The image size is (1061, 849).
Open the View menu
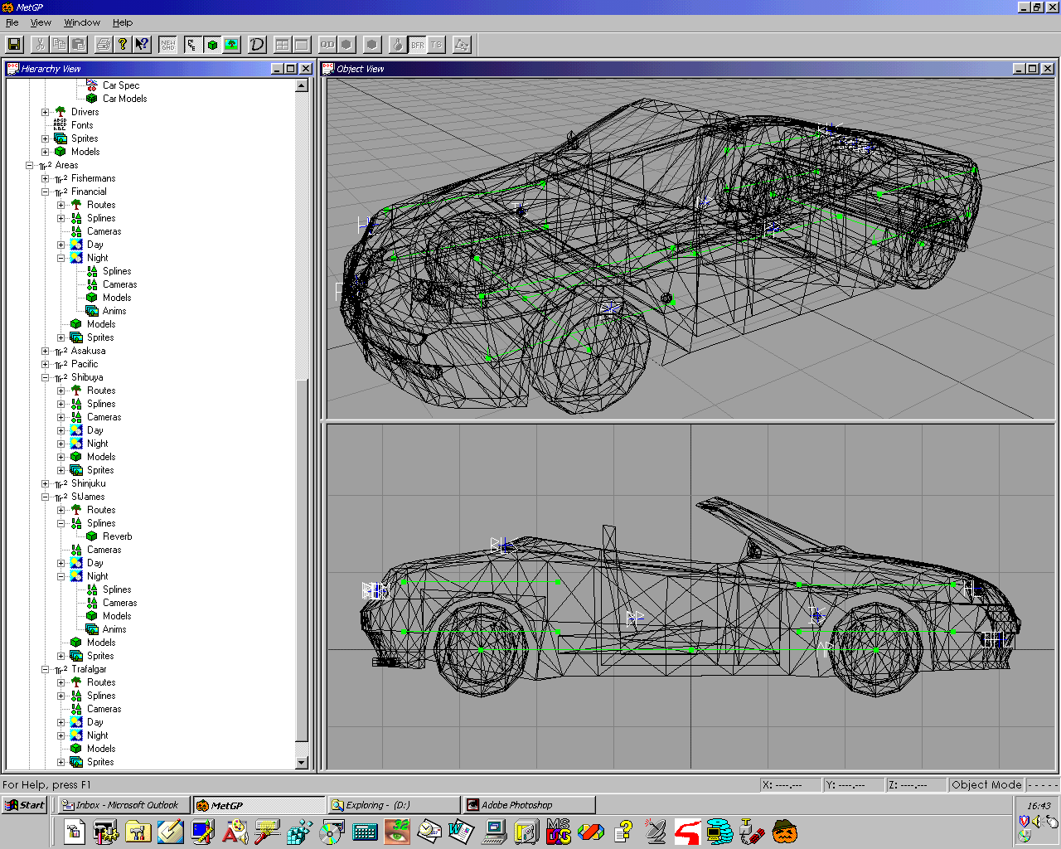41,22
